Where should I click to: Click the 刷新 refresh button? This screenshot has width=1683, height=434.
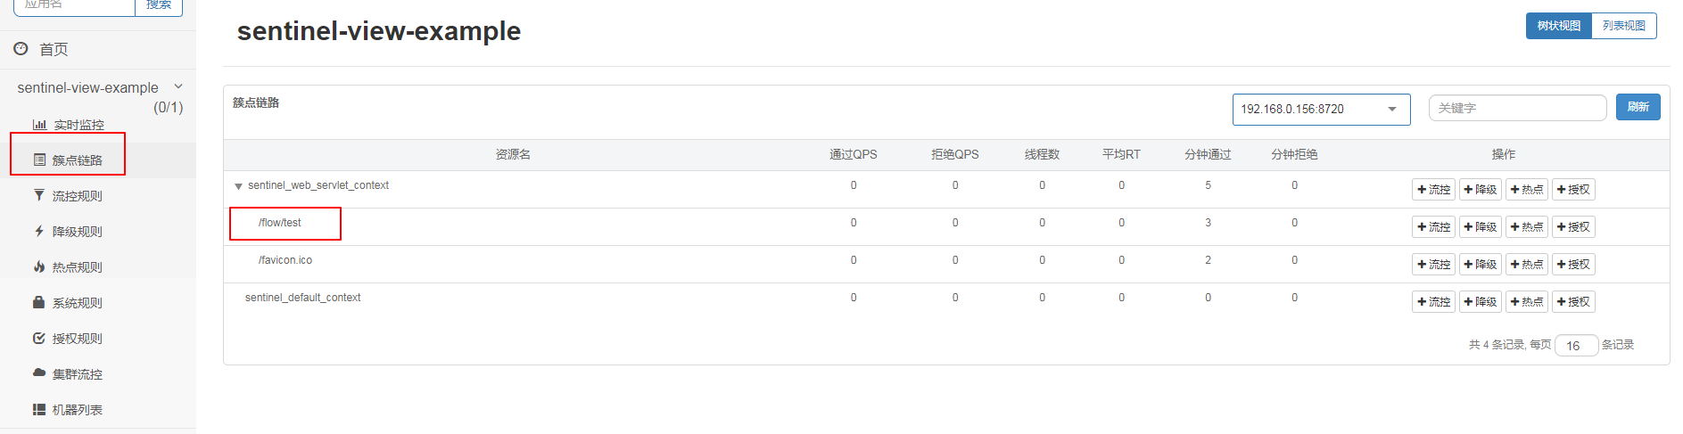[1638, 107]
